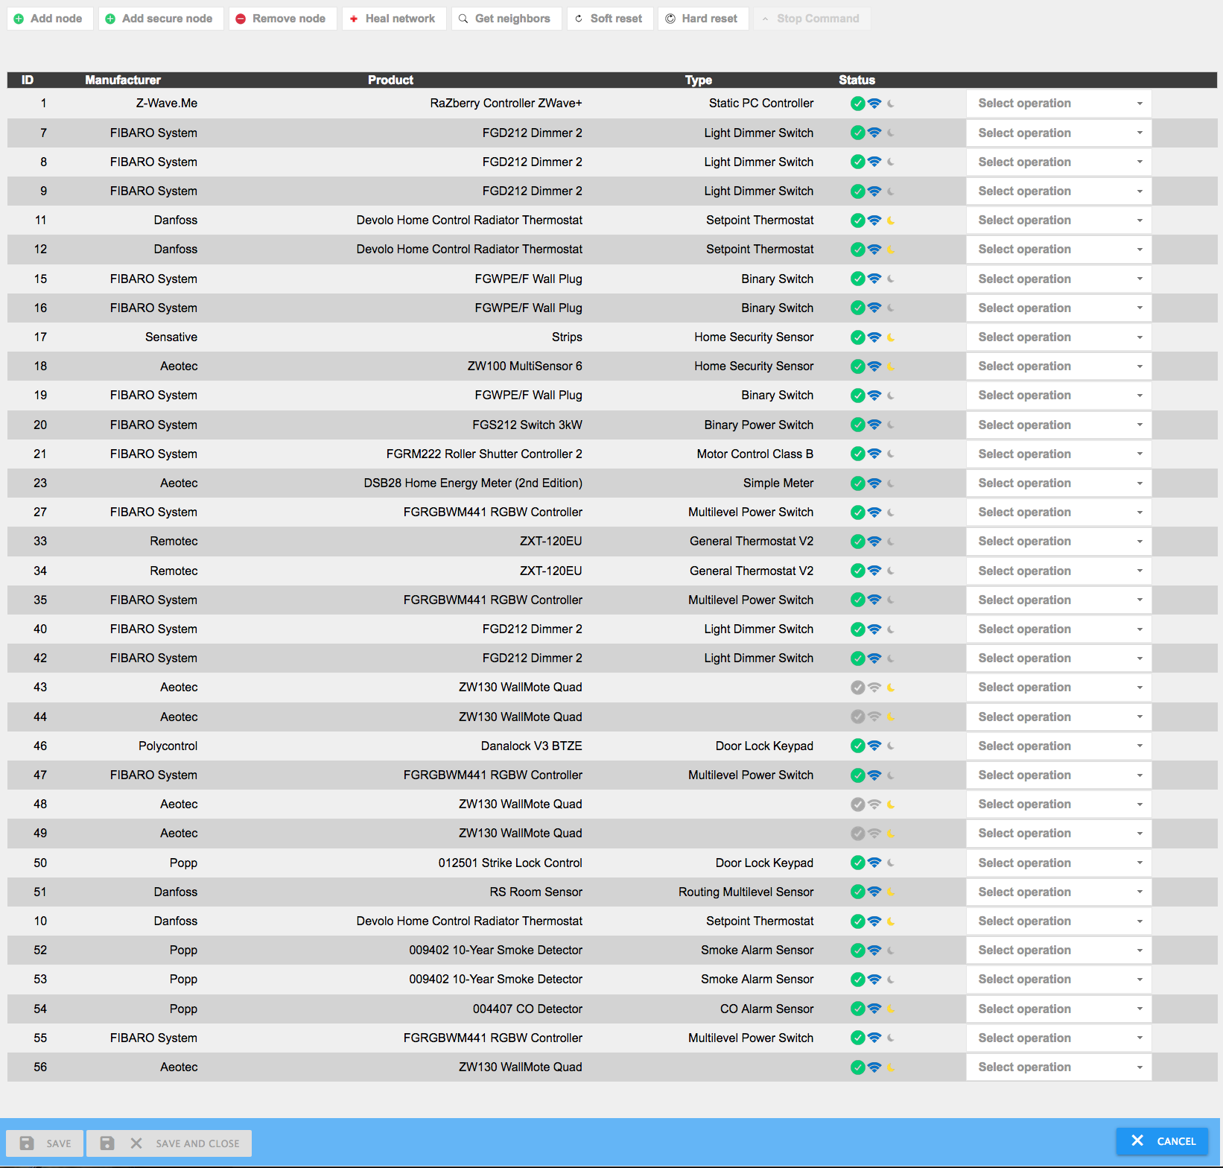Image resolution: width=1223 pixels, height=1168 pixels.
Task: Click the Status column header
Action: (x=857, y=80)
